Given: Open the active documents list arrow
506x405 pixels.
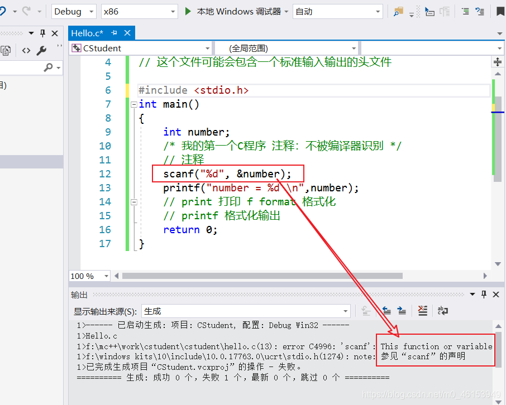Looking at the screenshot, I should tap(499, 33).
